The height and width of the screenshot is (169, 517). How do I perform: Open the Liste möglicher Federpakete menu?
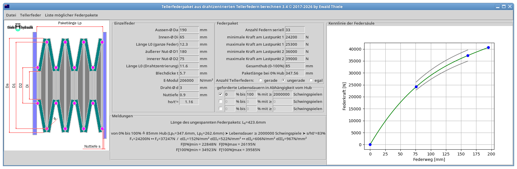coord(71,15)
